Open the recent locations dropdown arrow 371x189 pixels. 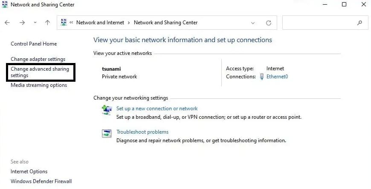35,23
